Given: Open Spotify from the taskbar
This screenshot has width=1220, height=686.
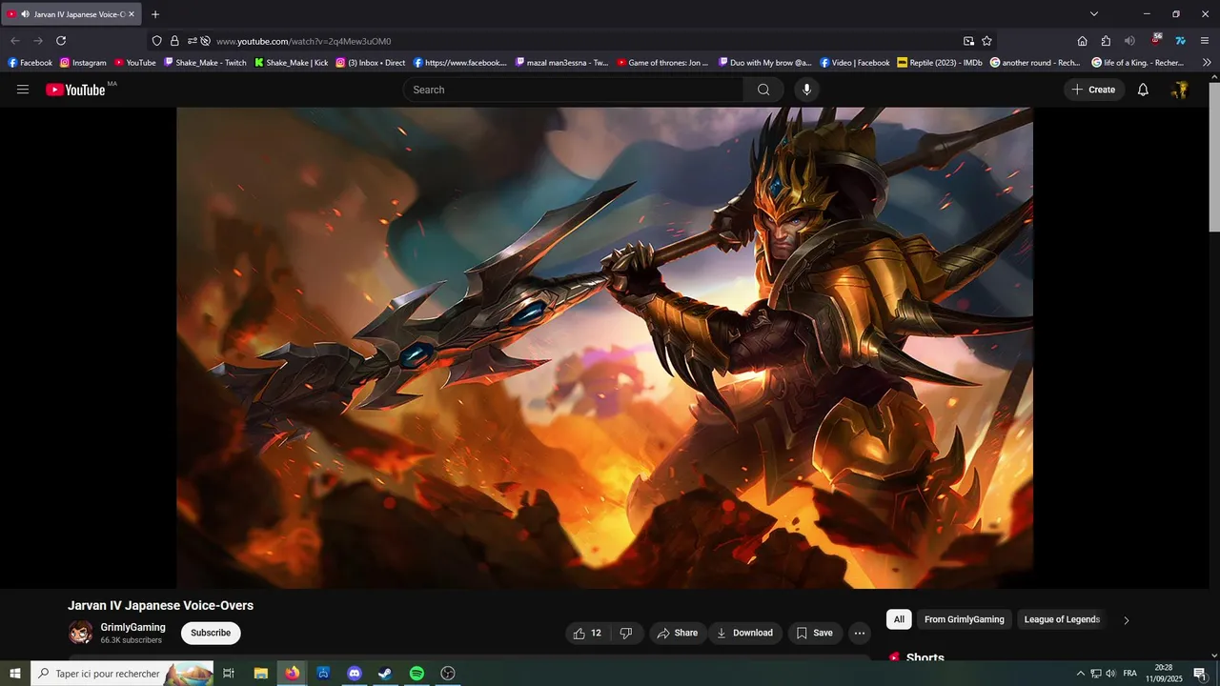Looking at the screenshot, I should coord(417,674).
